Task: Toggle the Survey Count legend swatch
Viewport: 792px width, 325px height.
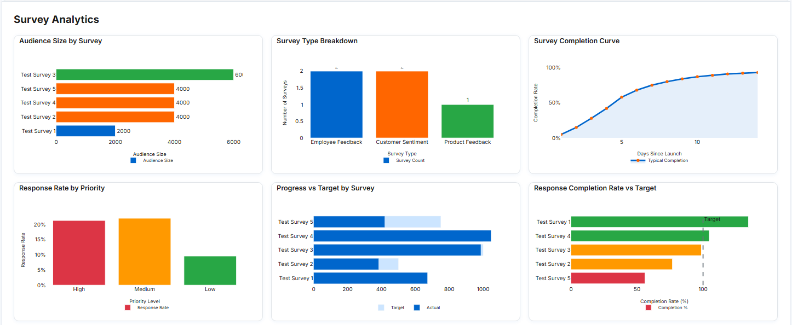Action: point(386,160)
